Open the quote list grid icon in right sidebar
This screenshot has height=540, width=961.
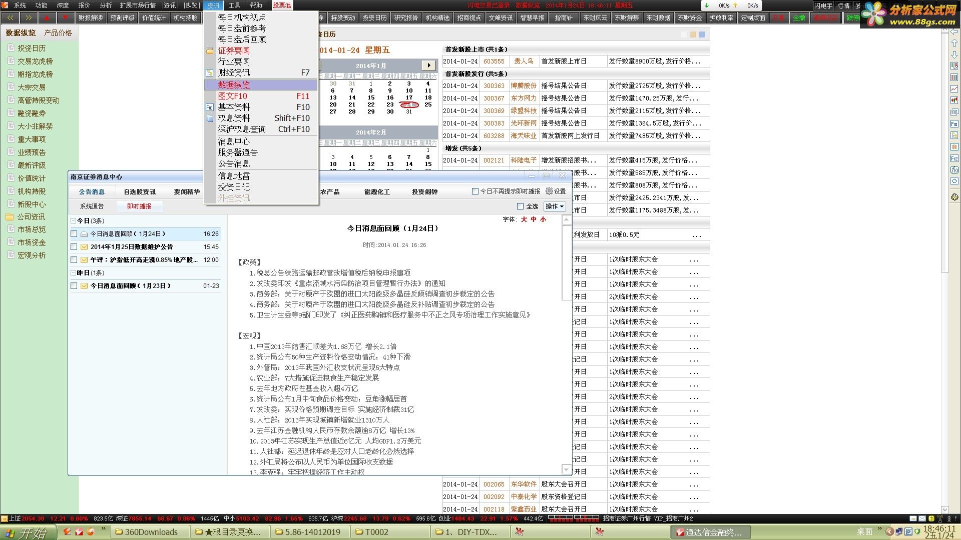coord(954,77)
